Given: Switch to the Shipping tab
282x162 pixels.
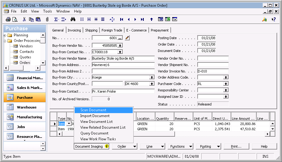Looking at the screenshot, I should click(x=91, y=30).
